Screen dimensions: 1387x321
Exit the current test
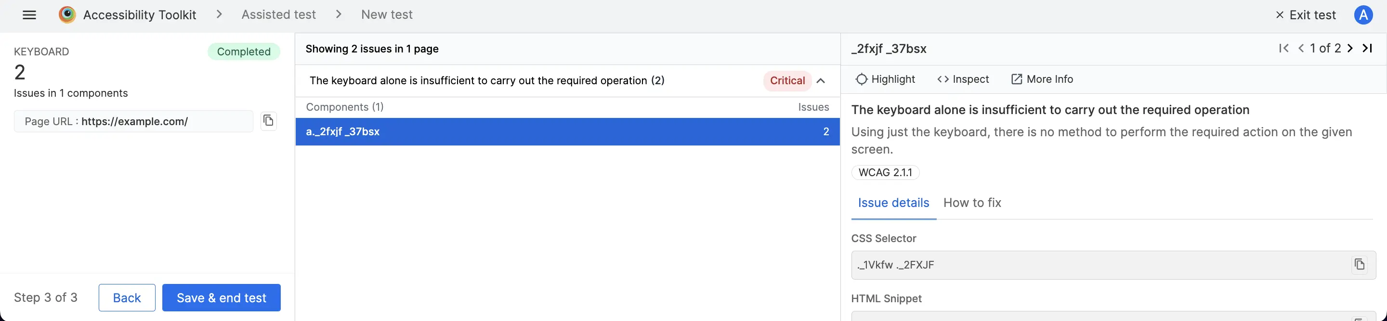(1306, 15)
